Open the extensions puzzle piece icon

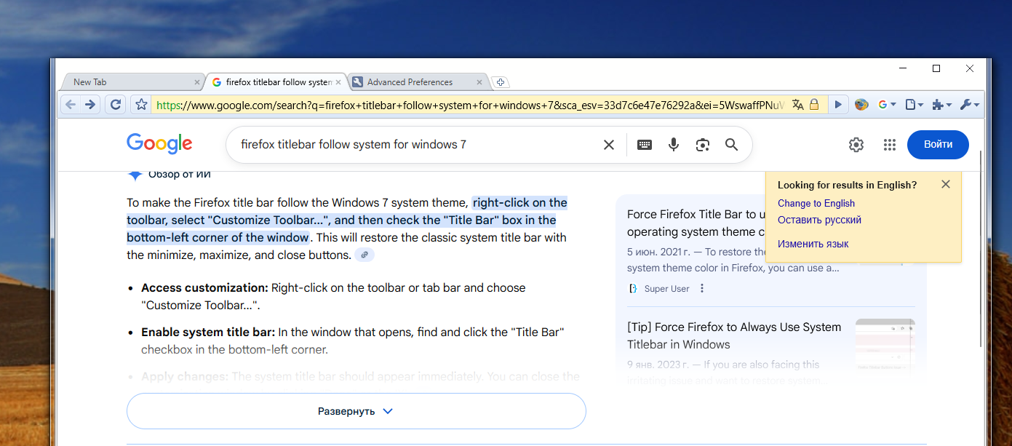[x=938, y=105]
